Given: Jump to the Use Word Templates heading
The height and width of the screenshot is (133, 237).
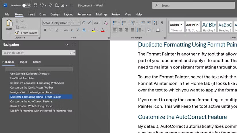Looking at the screenshot, I should [22, 78].
